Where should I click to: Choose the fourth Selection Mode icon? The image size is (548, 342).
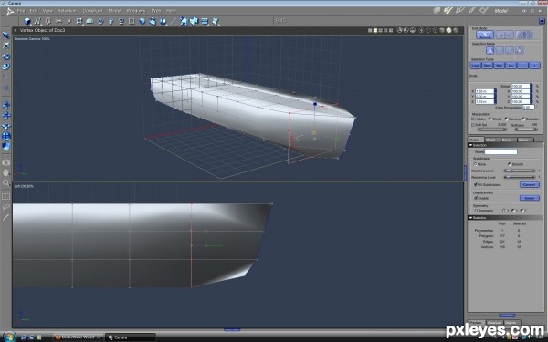pyautogui.click(x=520, y=50)
